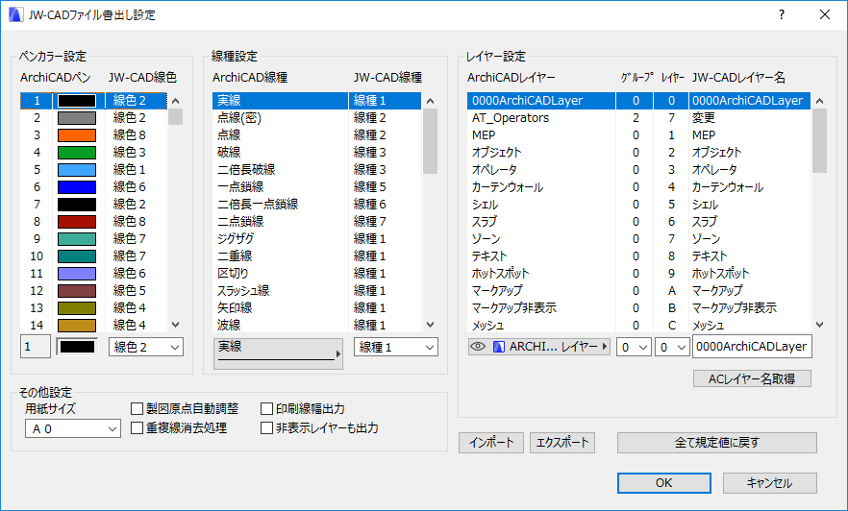Screen dimensions: 848x511
Task: Click up arrow of layer list scrollbar
Action: 820,101
